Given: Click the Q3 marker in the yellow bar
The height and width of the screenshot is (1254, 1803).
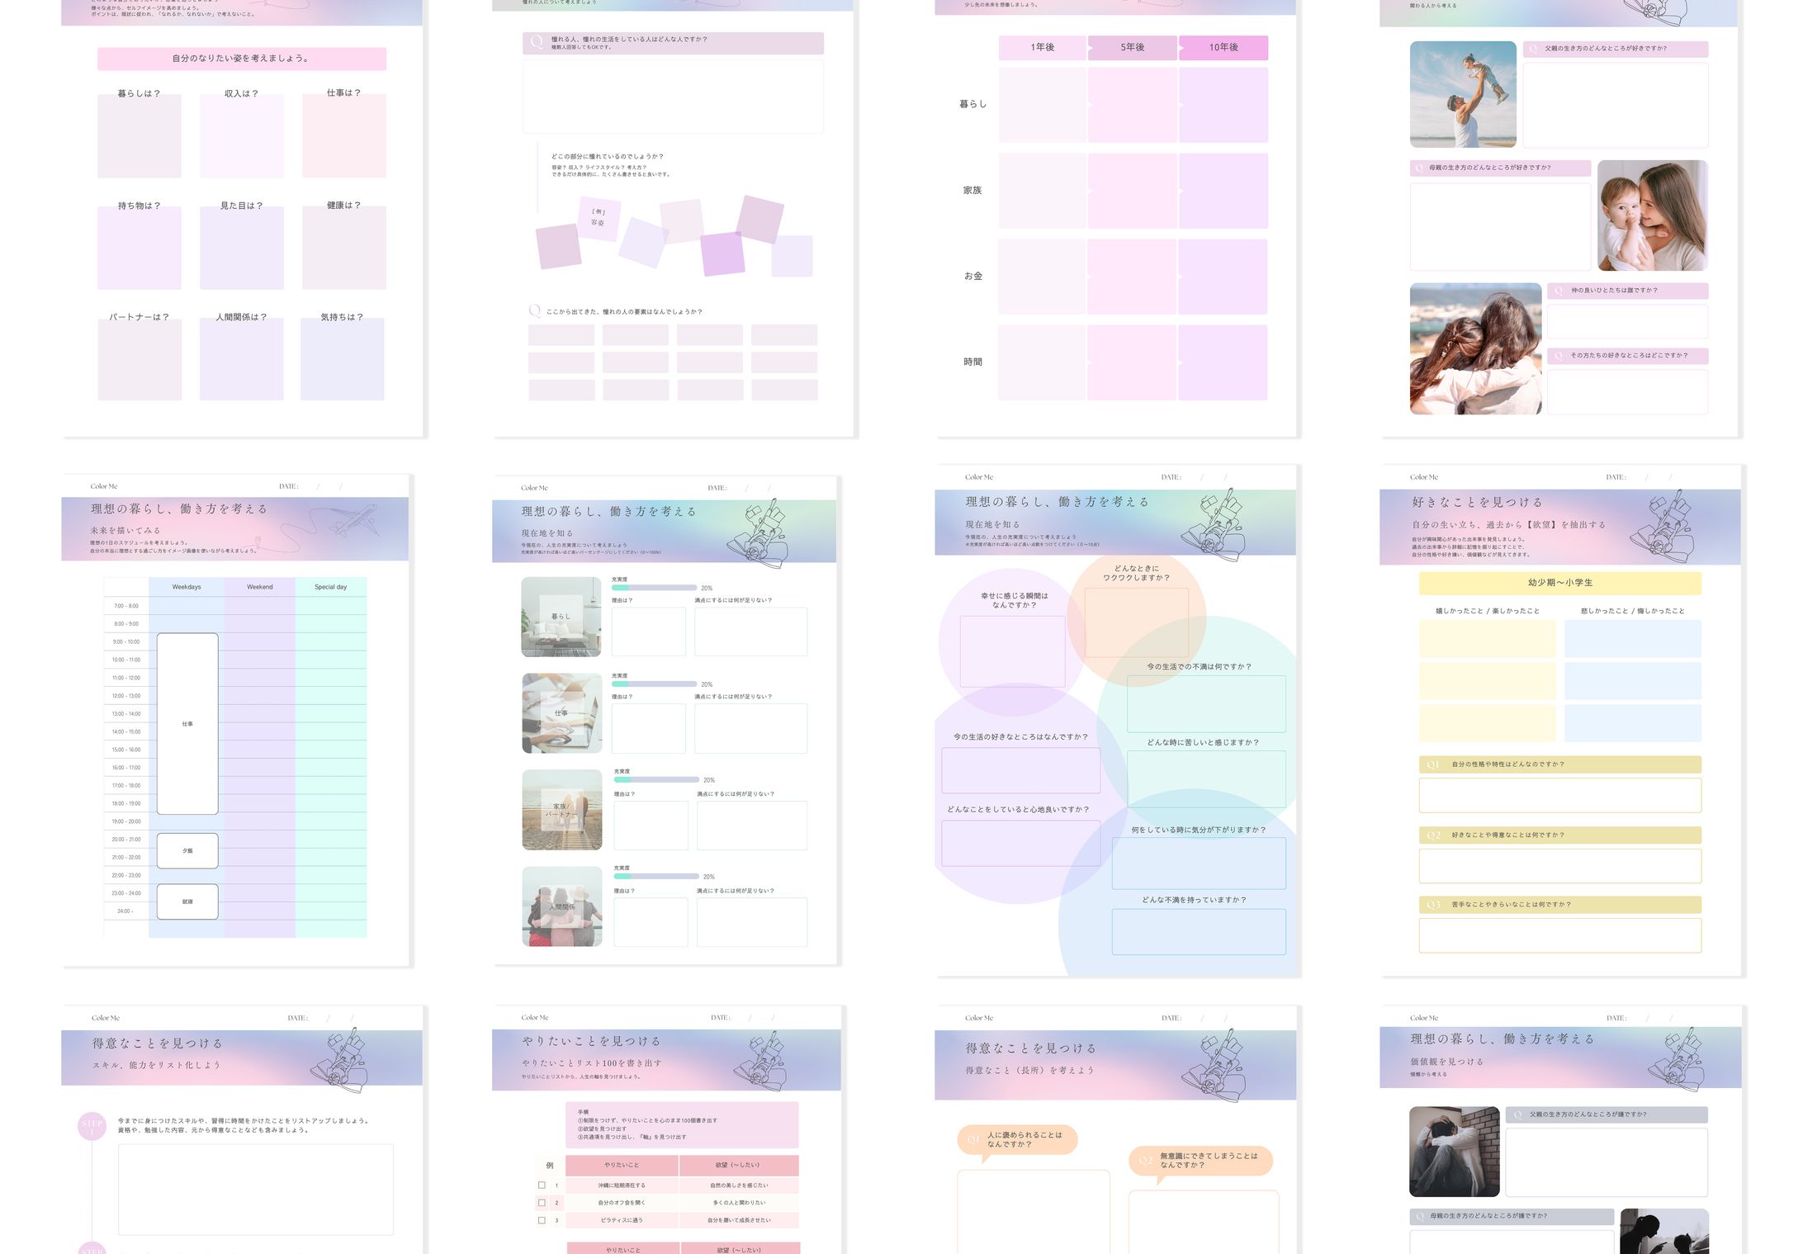Looking at the screenshot, I should [1433, 905].
